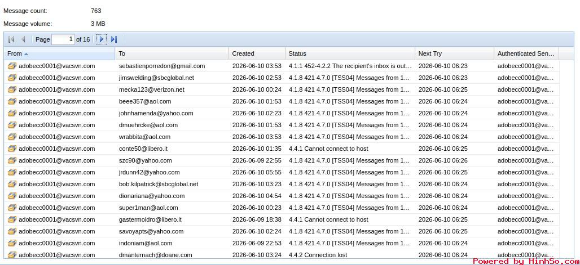580x265 pixels.
Task: Click the Message volume value 3 MB
Action: tap(98, 24)
